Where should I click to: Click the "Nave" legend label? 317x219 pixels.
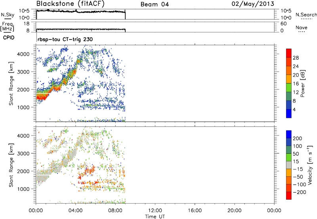pyautogui.click(x=302, y=27)
